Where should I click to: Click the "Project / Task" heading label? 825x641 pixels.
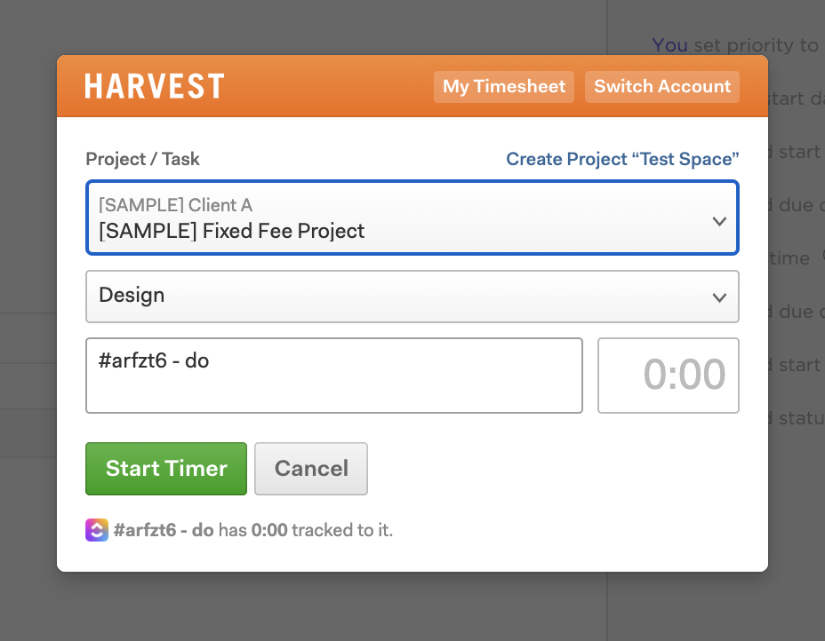click(142, 159)
